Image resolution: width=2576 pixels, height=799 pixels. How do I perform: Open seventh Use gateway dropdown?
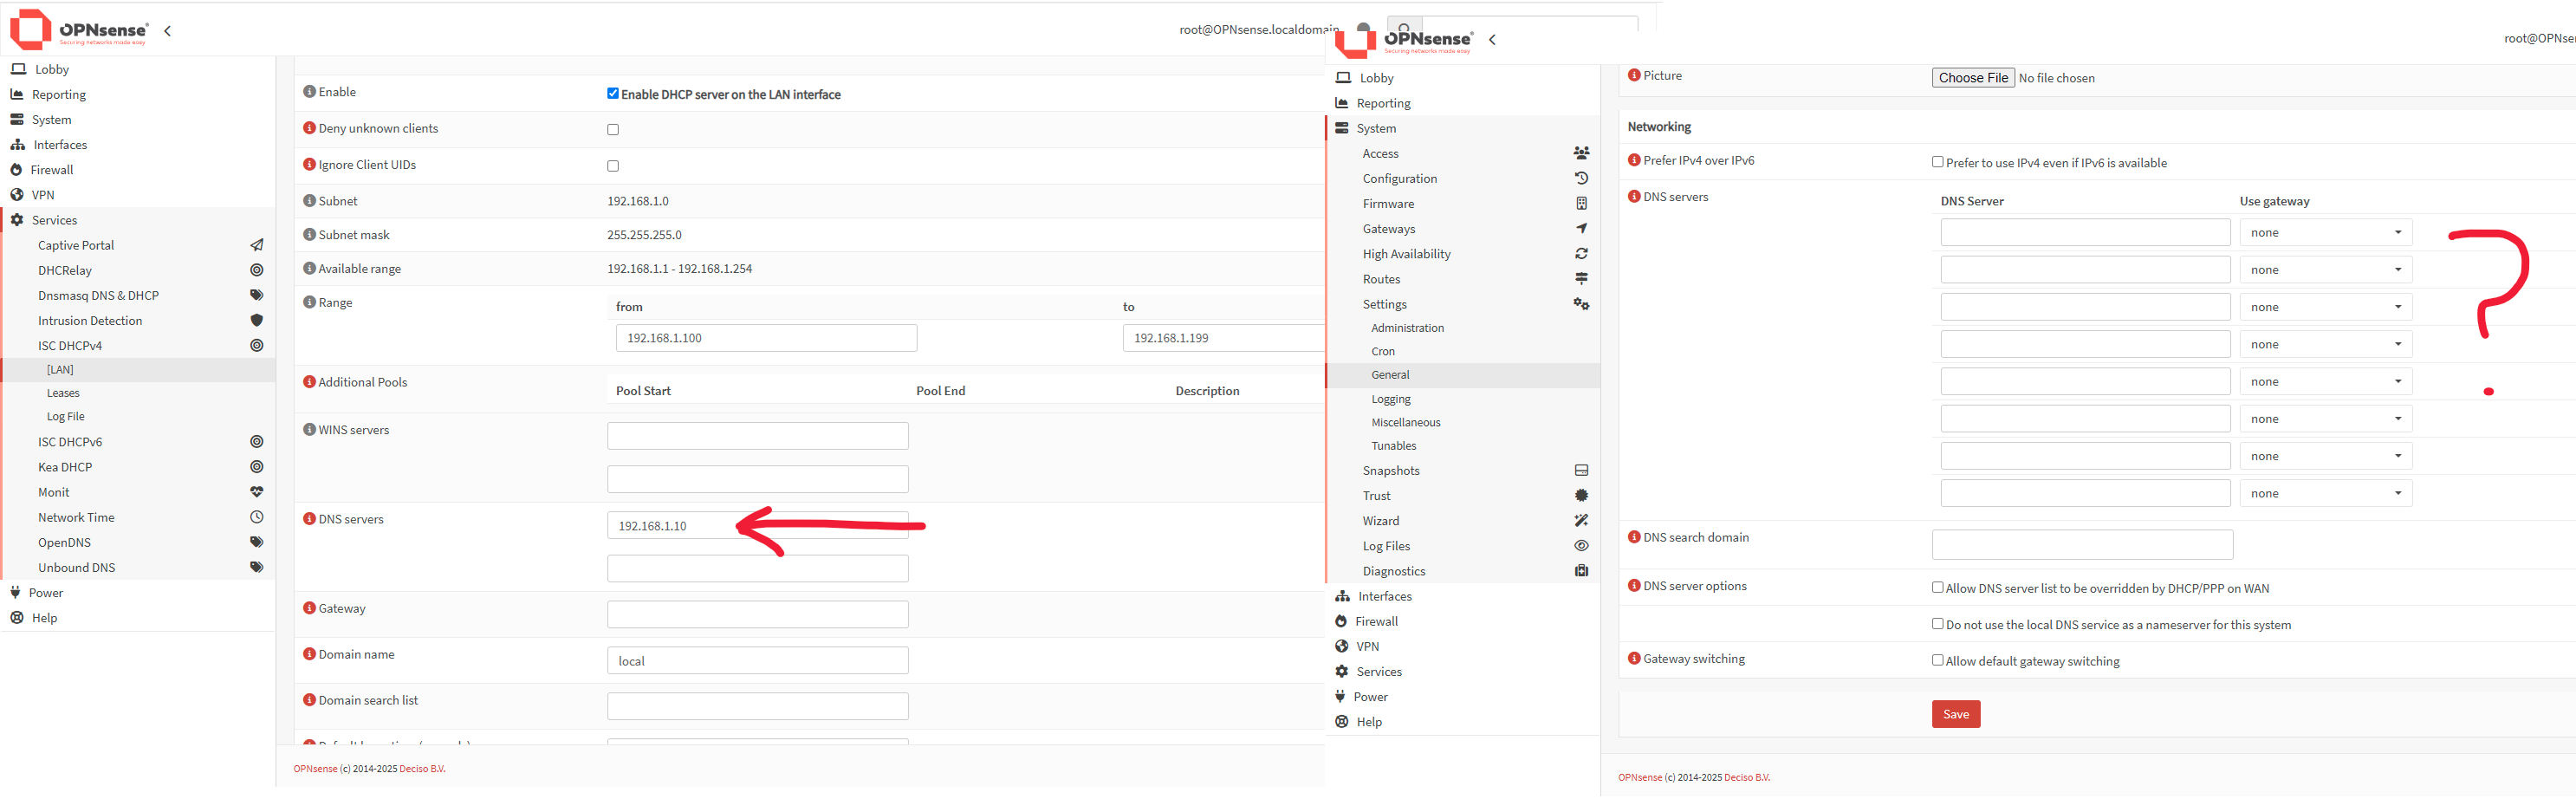click(x=2325, y=456)
